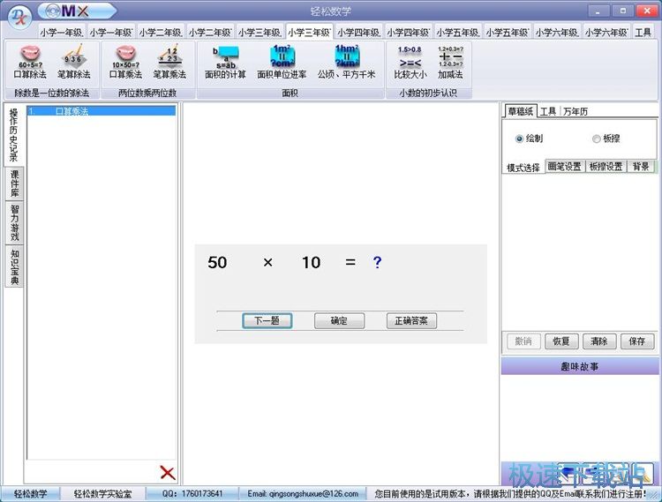Click 轻松数学 in the status bar
The width and height of the screenshot is (662, 502).
[30, 493]
